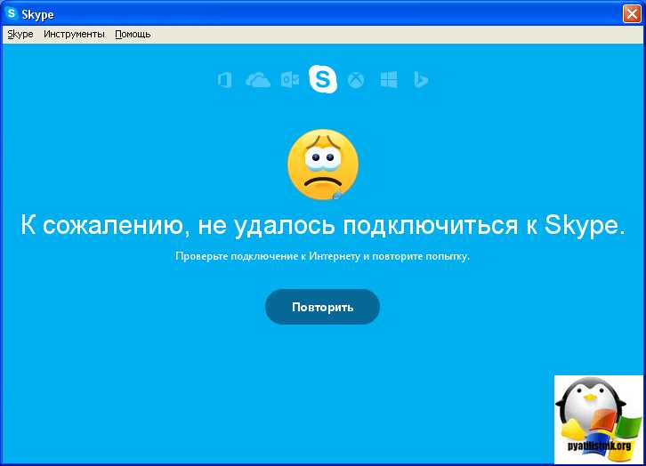Click the Skype icon in the title bar
This screenshot has width=646, height=466.
tap(12, 13)
